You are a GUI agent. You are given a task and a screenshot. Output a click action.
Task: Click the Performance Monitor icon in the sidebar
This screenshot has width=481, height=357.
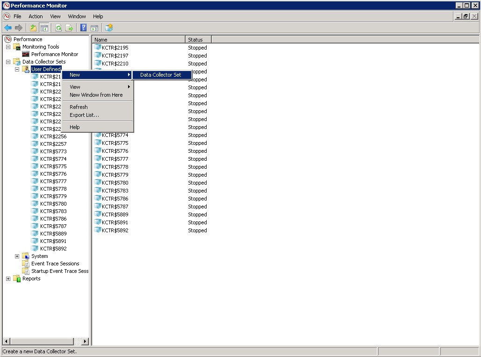coord(25,54)
